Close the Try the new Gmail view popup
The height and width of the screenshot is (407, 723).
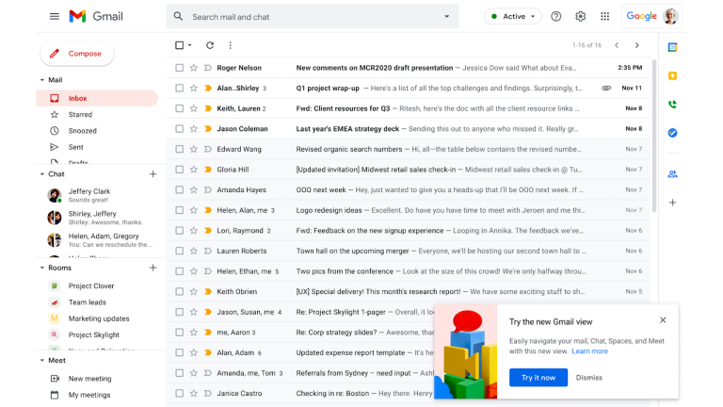pos(663,320)
